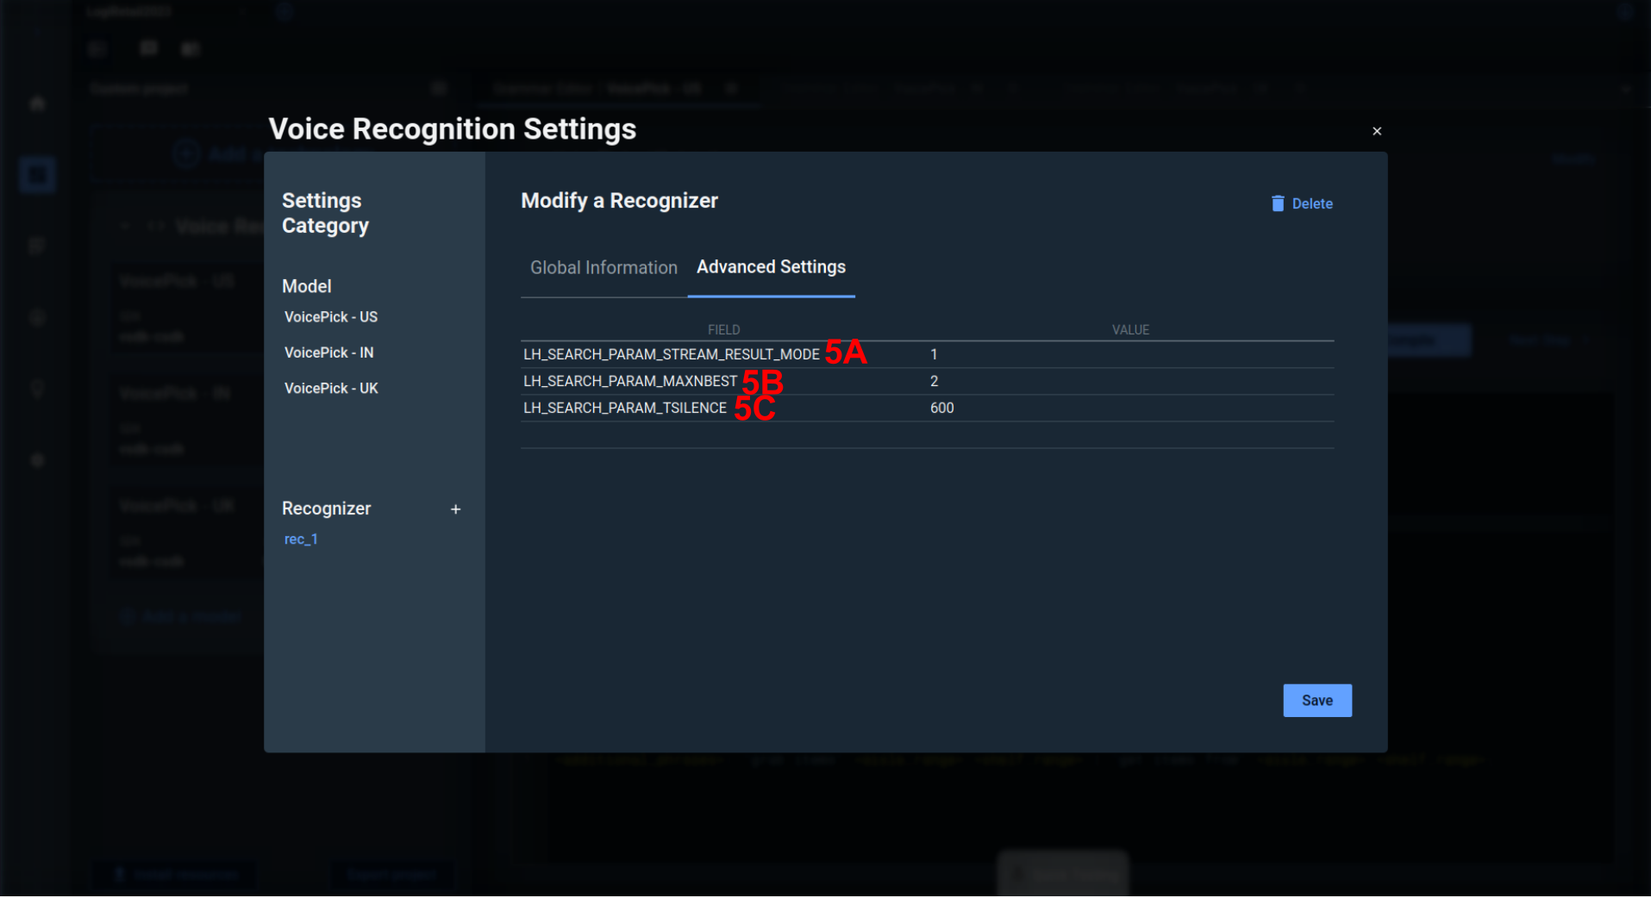Save the recognizer settings
The height and width of the screenshot is (898, 1651).
click(1316, 701)
